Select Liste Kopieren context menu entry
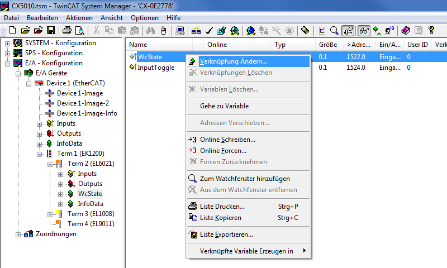 [248, 218]
